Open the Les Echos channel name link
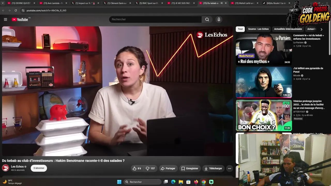The height and width of the screenshot is (186, 331). pyautogui.click(x=17, y=167)
